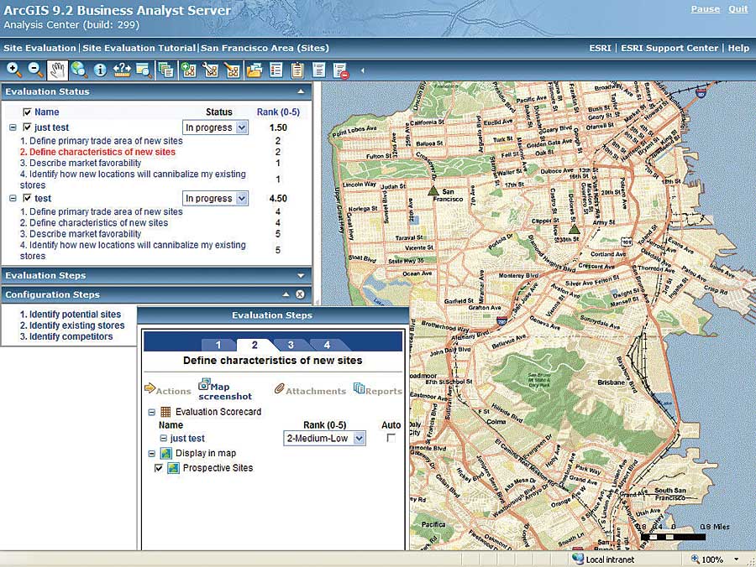The height and width of the screenshot is (567, 756).
Task: Switch to step tab 3
Action: click(x=290, y=345)
